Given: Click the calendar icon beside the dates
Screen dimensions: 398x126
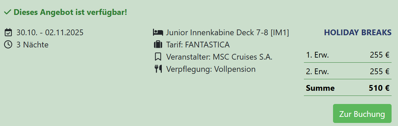Looking at the screenshot, I should (x=8, y=33).
